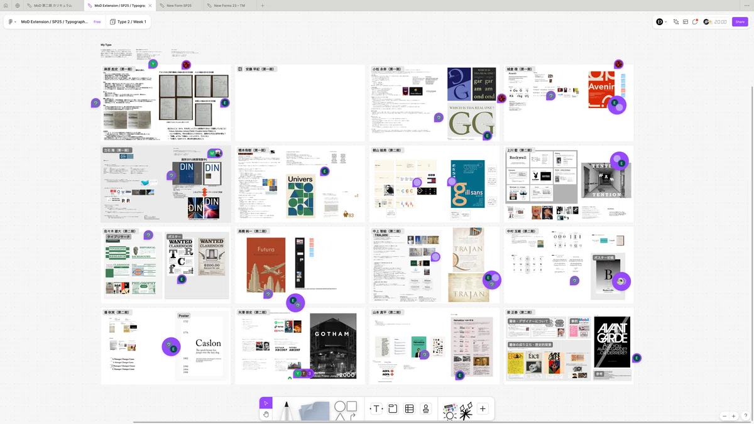Open the help question mark
Viewport: 754px width, 424px height.
click(746, 416)
